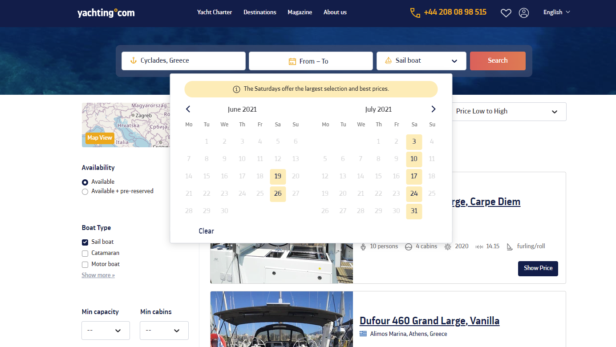Check the Motor boat filter
The width and height of the screenshot is (616, 347).
[x=85, y=264]
